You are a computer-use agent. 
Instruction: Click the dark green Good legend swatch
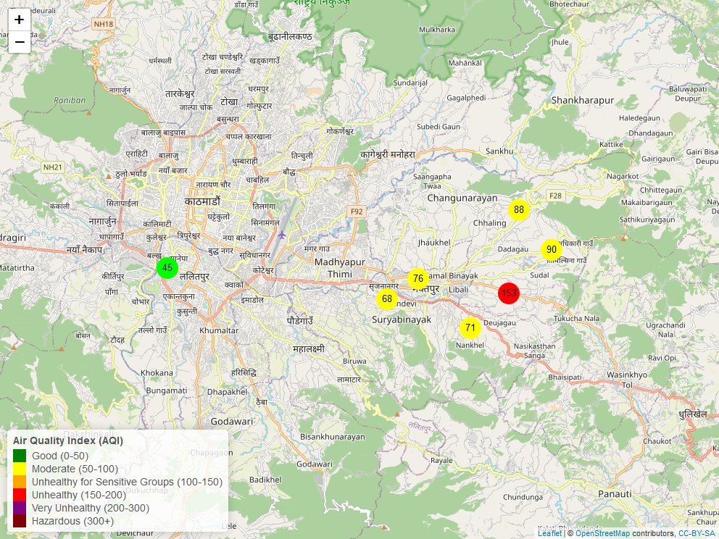[20, 456]
